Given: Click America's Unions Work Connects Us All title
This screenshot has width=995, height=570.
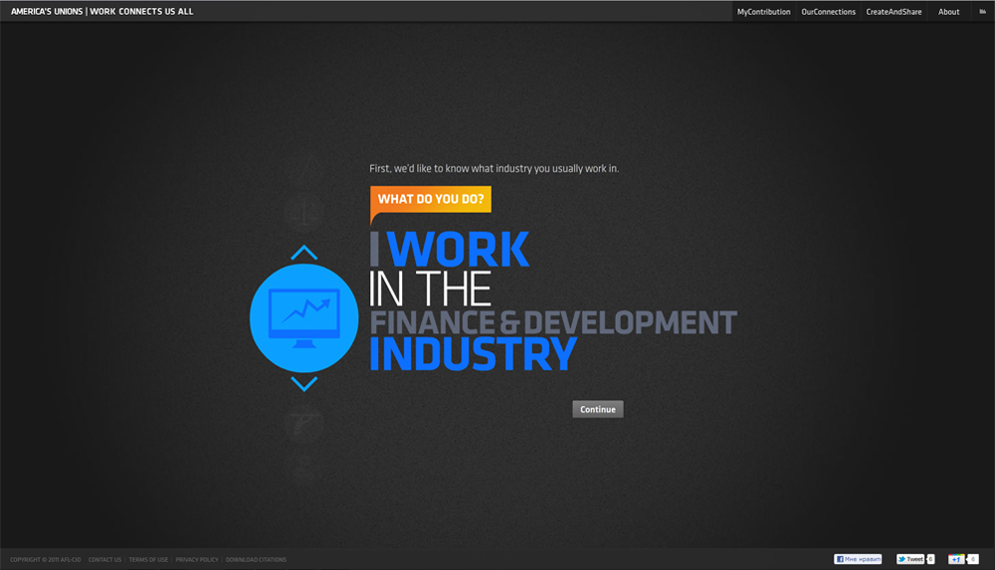Looking at the screenshot, I should click(x=102, y=11).
